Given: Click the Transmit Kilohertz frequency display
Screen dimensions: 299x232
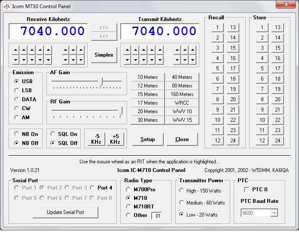Looking at the screenshot, I should pyautogui.click(x=160, y=31).
